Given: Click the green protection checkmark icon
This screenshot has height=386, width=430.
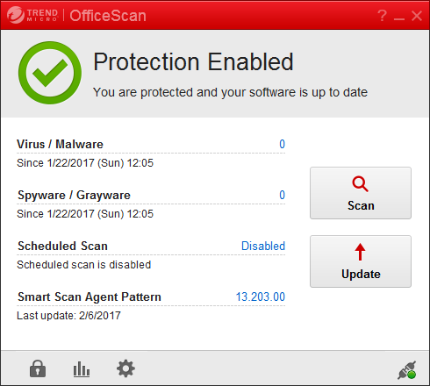Looking at the screenshot, I should click(50, 73).
